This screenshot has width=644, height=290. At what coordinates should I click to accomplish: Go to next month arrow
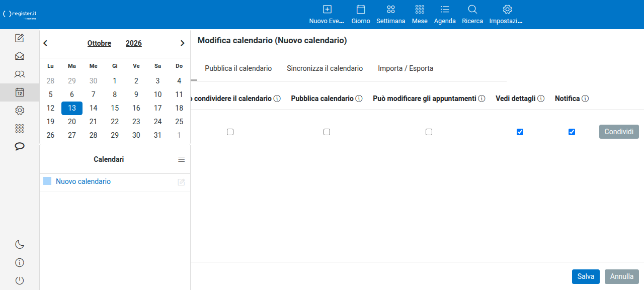click(x=183, y=43)
